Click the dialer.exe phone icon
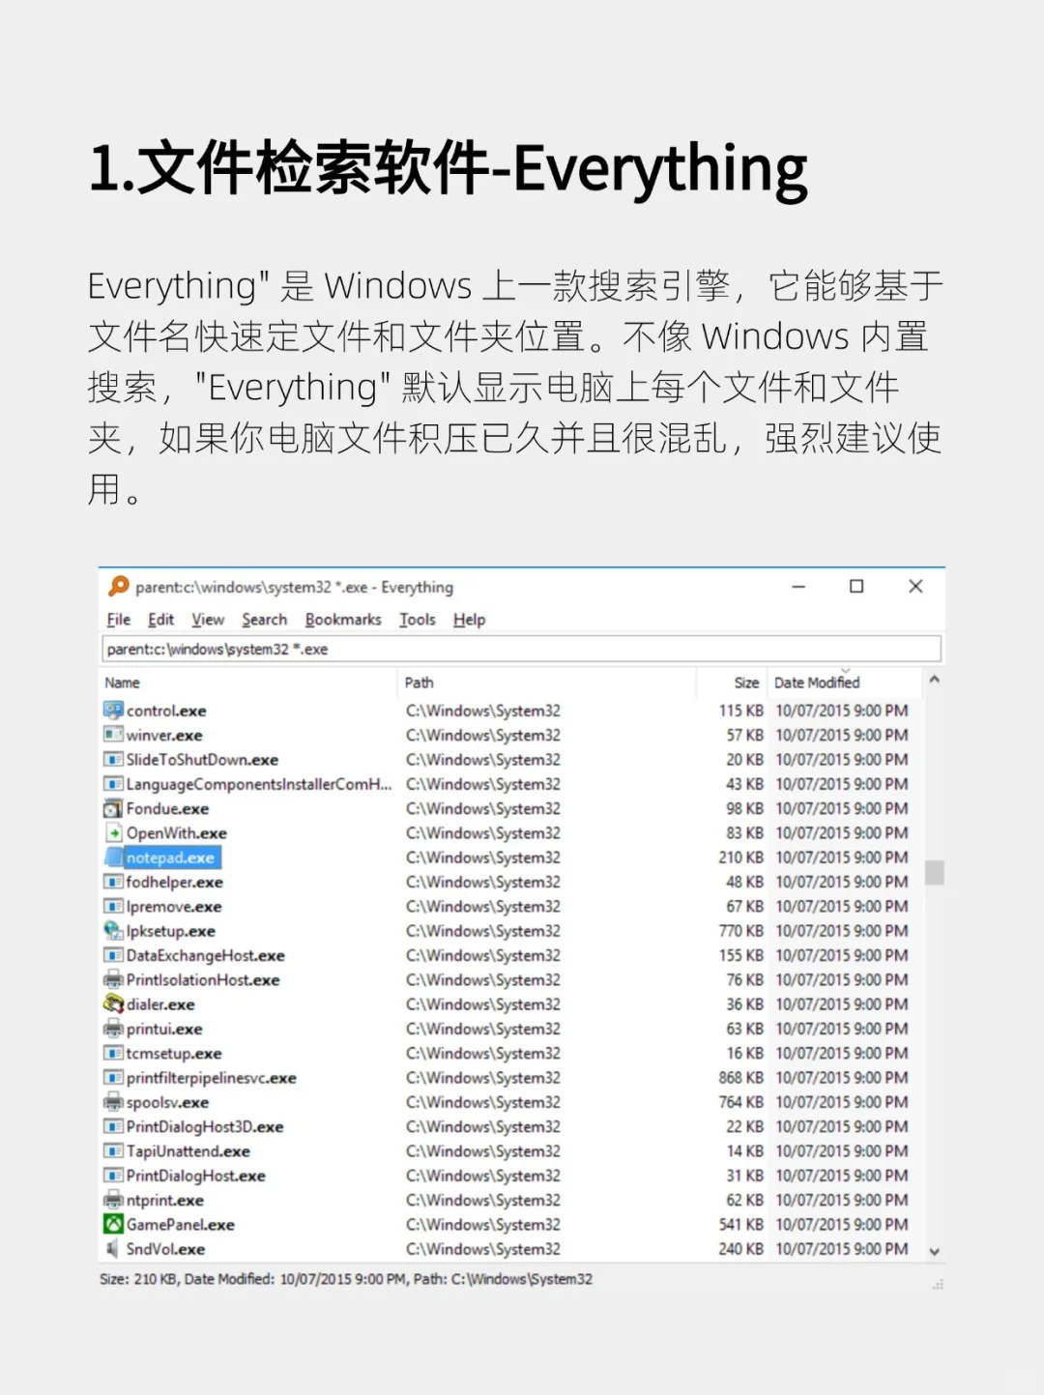Viewport: 1044px width, 1395px height. pyautogui.click(x=113, y=1003)
